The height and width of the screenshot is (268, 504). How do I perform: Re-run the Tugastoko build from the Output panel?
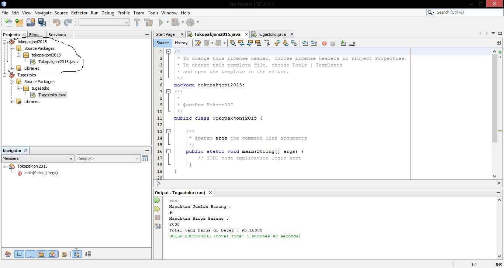158,200
